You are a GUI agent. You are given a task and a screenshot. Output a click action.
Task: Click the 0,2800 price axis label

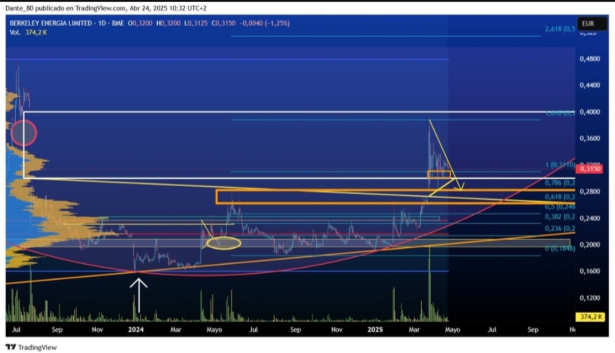590,191
